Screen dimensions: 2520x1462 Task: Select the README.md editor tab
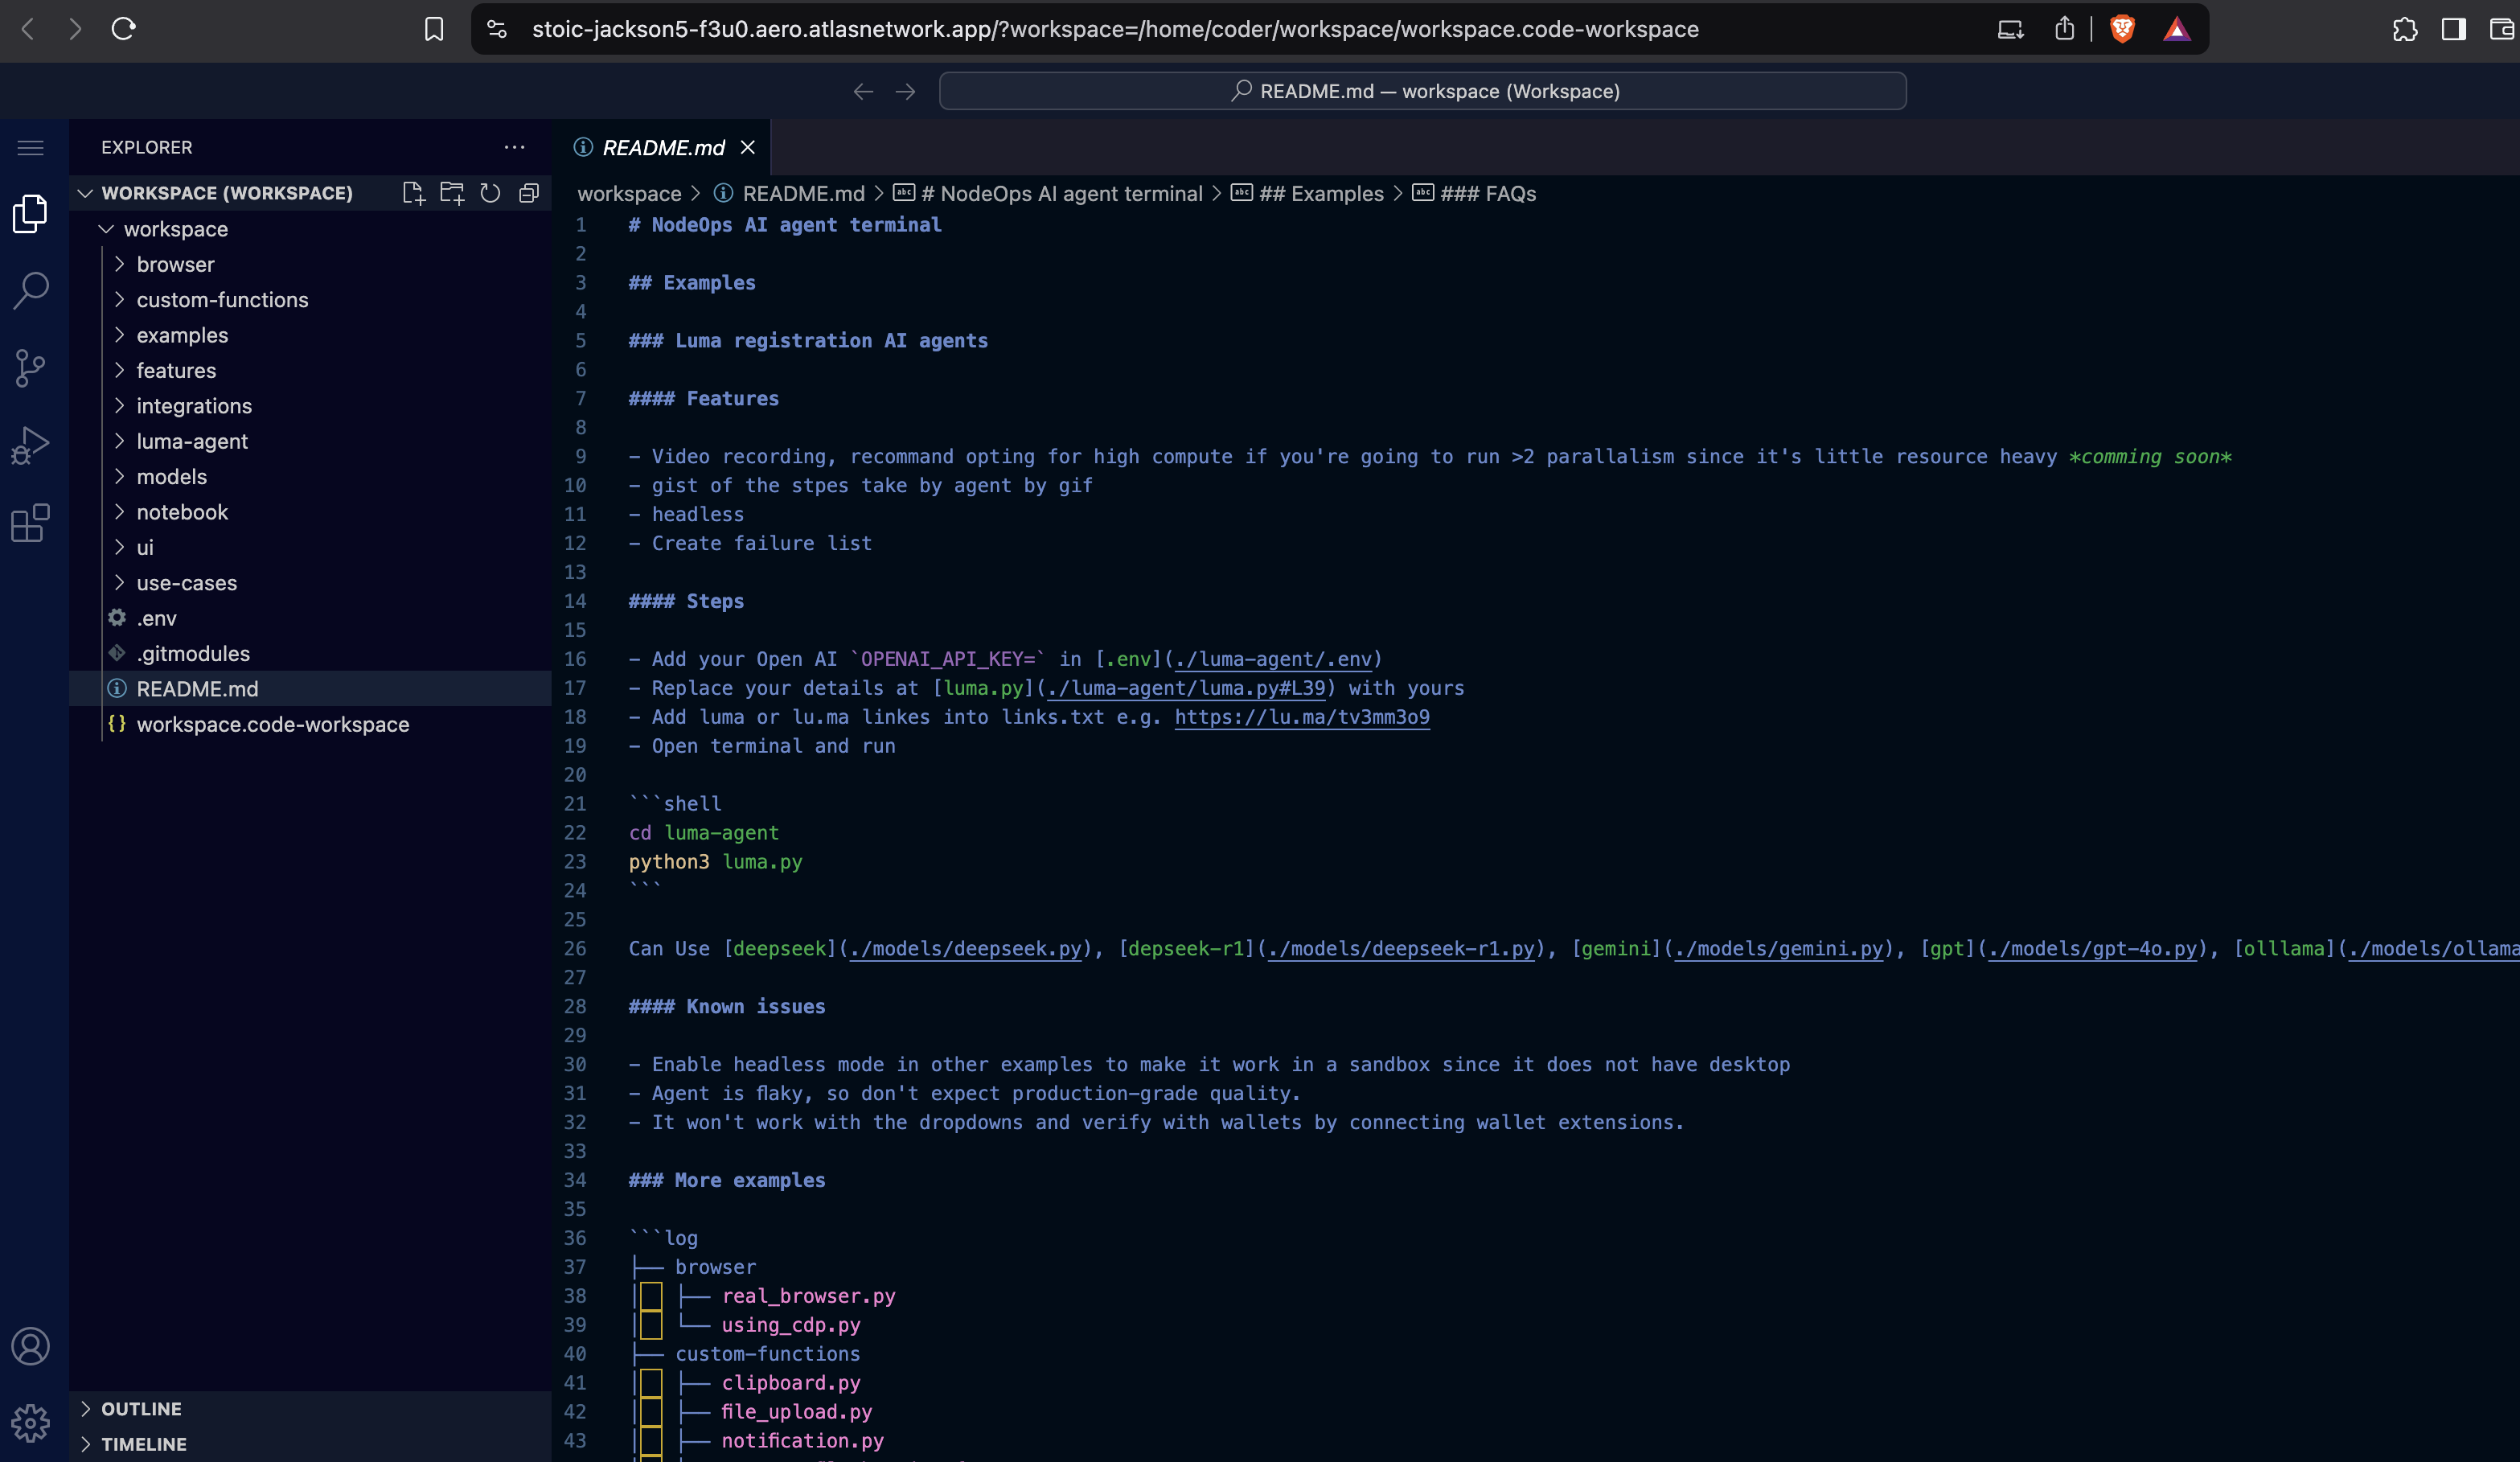(662, 147)
